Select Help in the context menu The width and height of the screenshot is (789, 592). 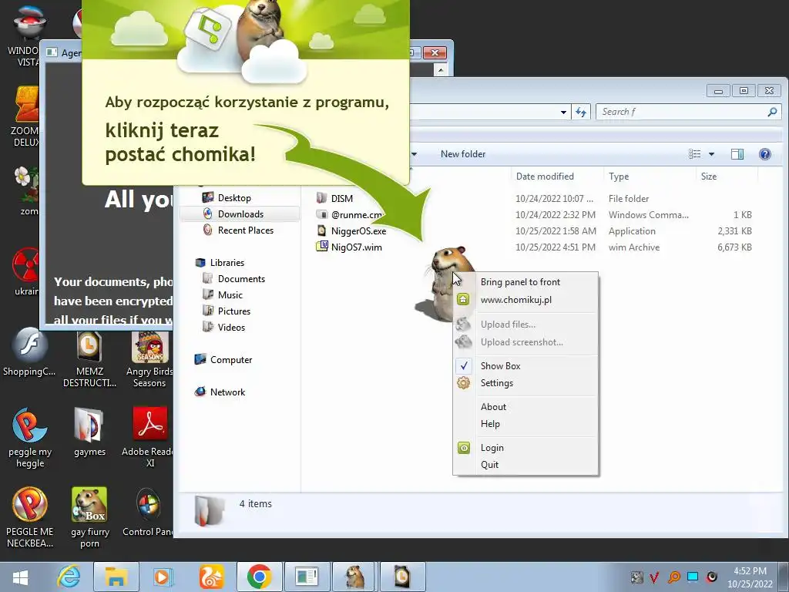[x=490, y=424]
